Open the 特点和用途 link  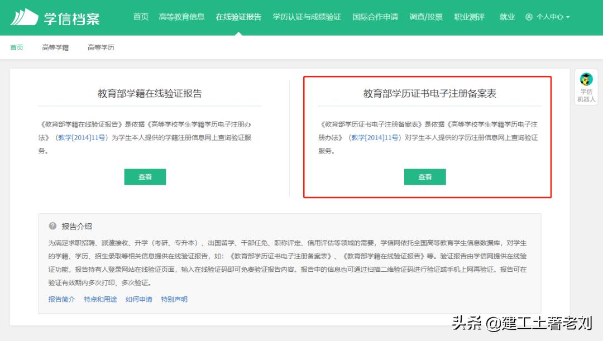pyautogui.click(x=100, y=299)
